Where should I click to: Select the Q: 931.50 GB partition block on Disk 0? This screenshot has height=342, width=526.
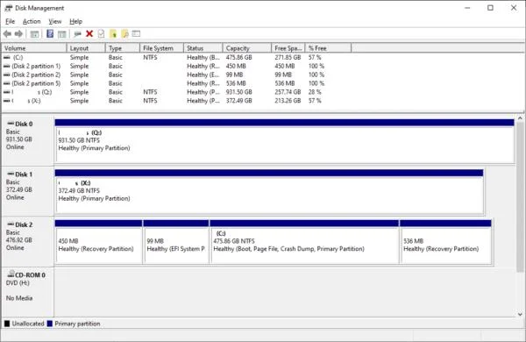[284, 141]
